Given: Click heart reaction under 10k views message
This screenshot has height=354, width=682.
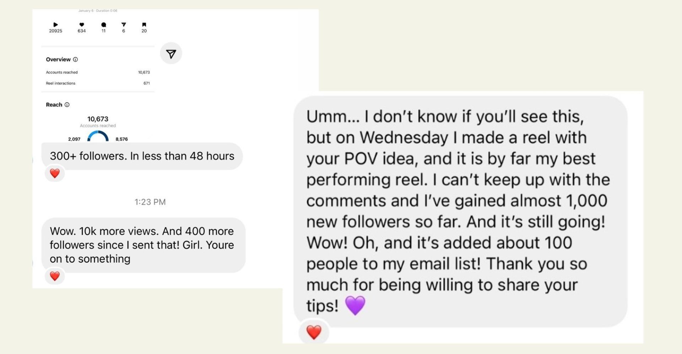Looking at the screenshot, I should point(55,276).
